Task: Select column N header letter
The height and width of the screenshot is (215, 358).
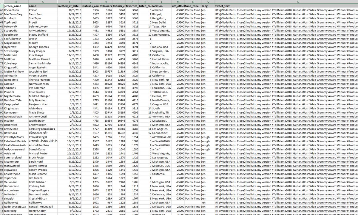Action: coord(193,2)
